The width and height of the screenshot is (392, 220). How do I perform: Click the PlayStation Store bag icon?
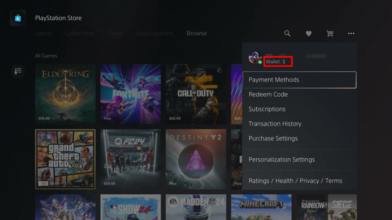18,18
